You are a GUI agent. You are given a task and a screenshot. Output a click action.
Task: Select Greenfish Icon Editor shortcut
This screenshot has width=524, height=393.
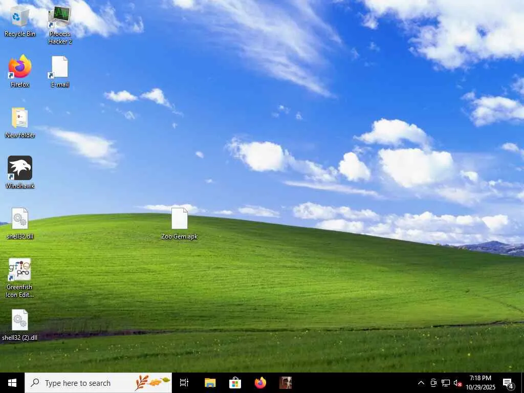tap(20, 278)
